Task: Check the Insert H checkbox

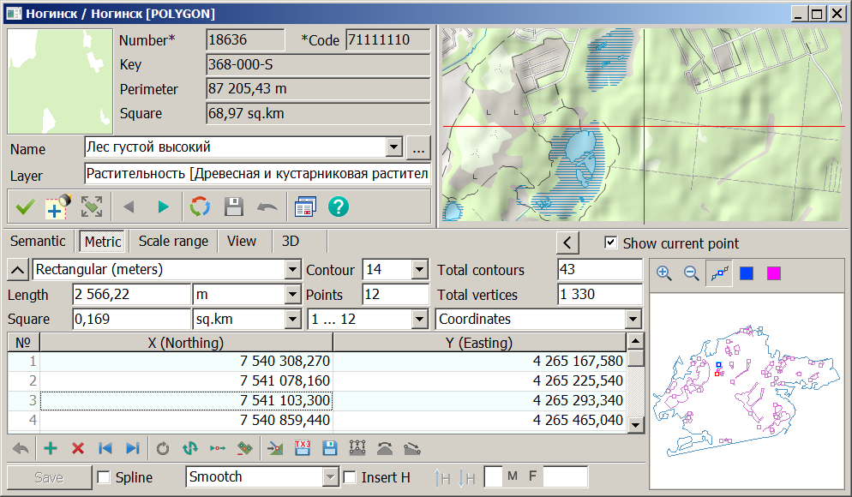Action: tap(350, 477)
